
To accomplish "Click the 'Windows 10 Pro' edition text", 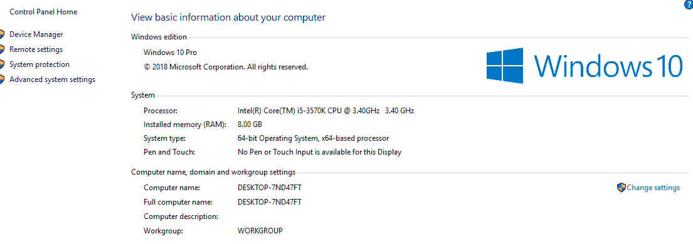I will pyautogui.click(x=170, y=53).
